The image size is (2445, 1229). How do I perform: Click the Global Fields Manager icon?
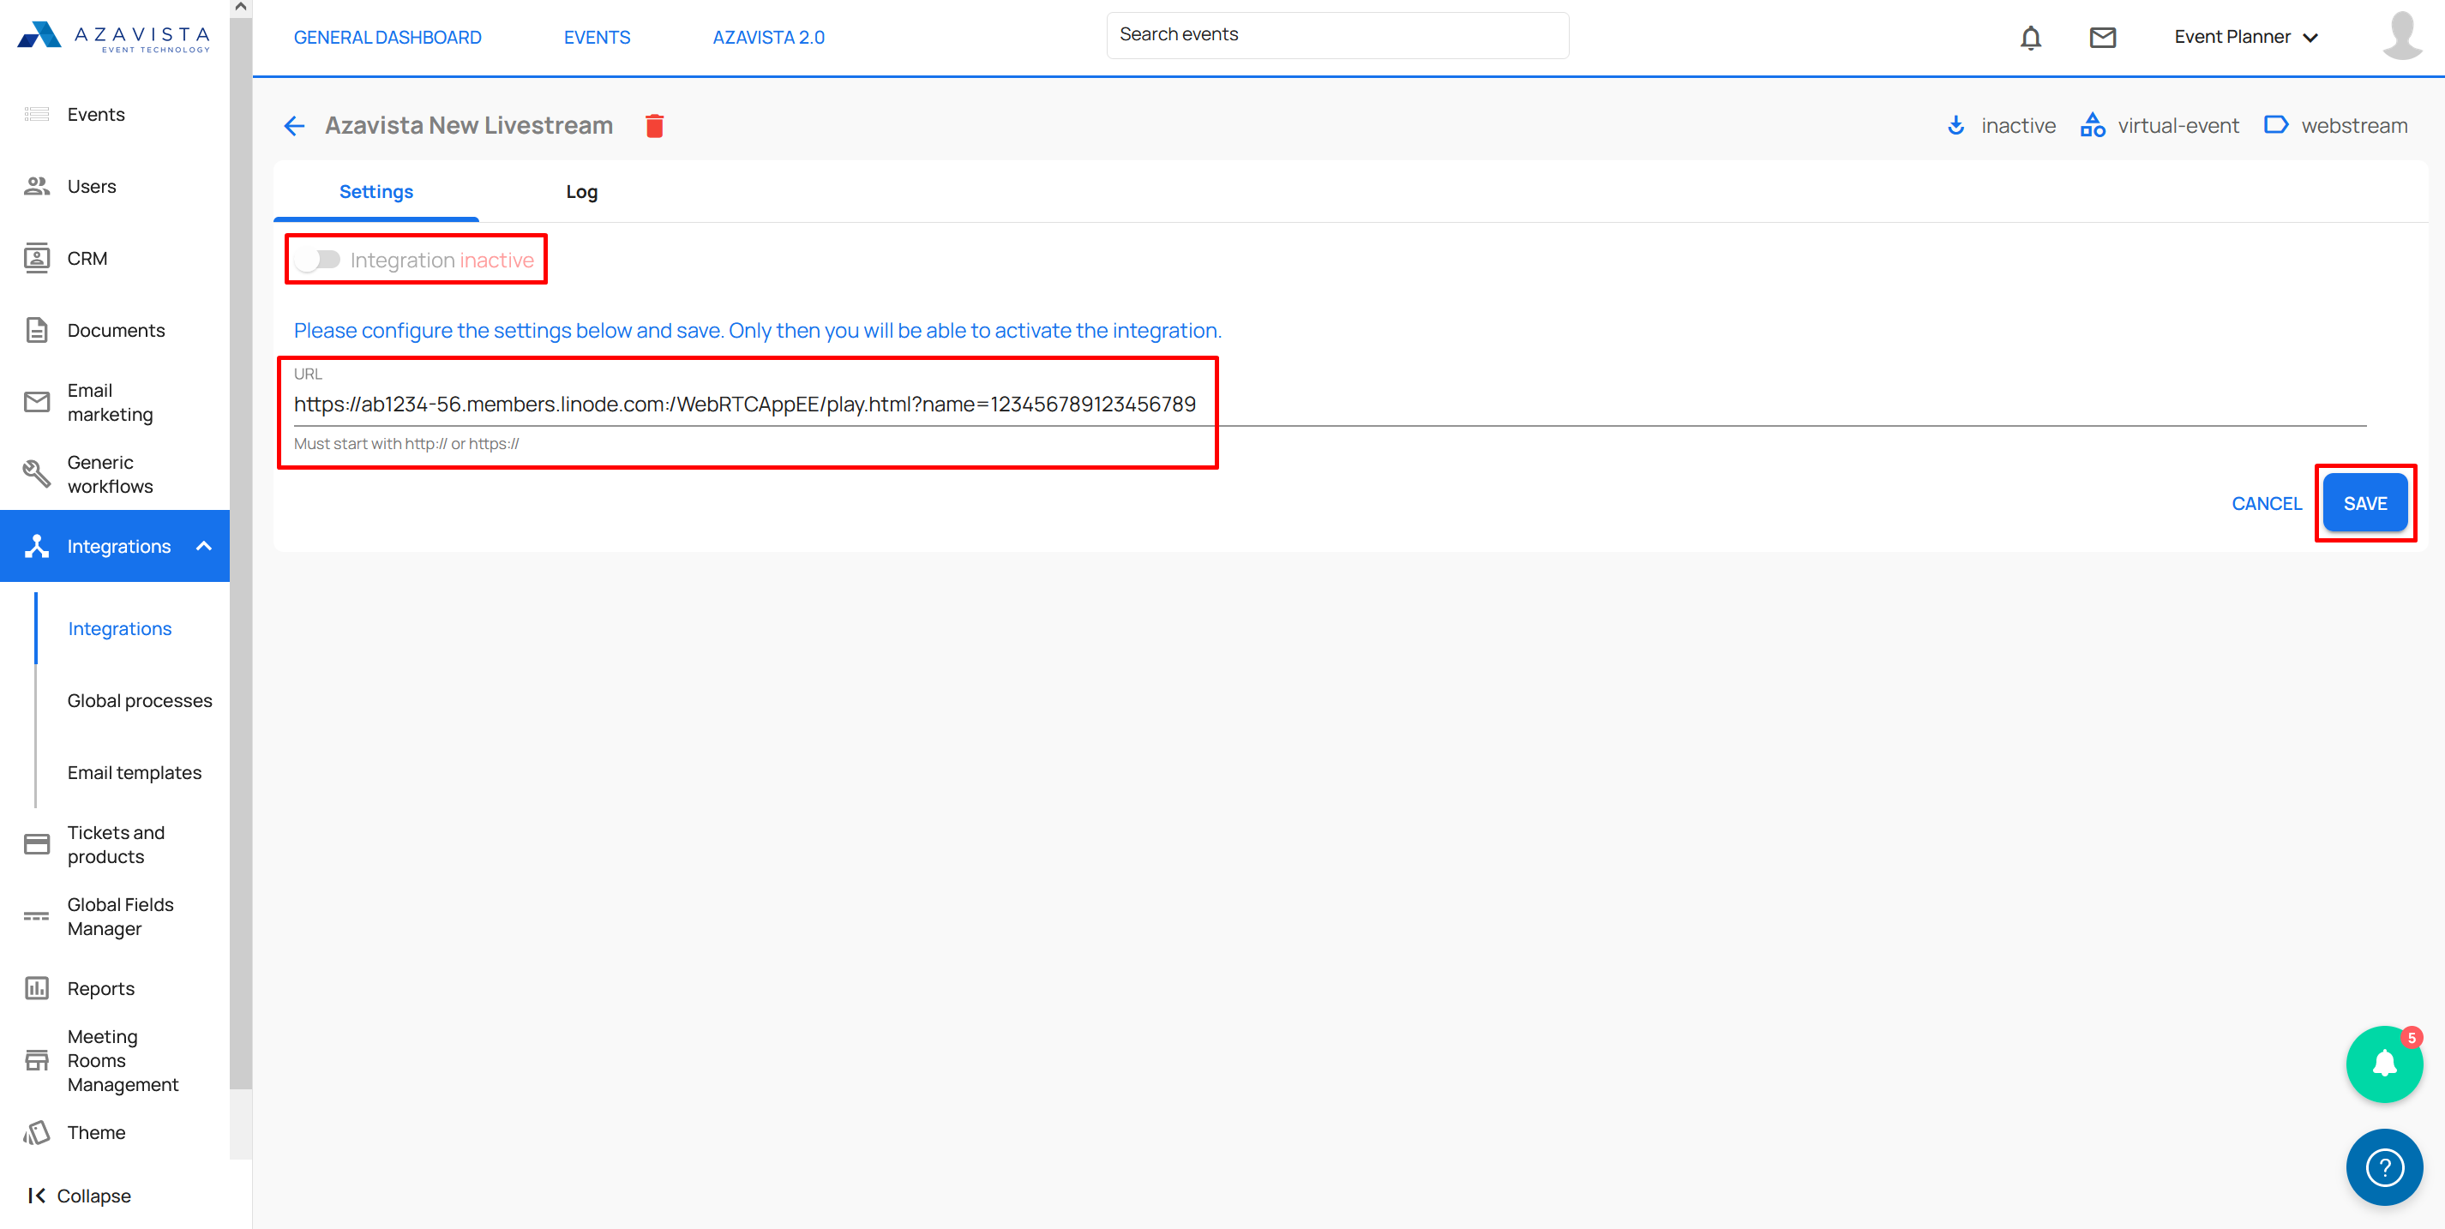[36, 917]
